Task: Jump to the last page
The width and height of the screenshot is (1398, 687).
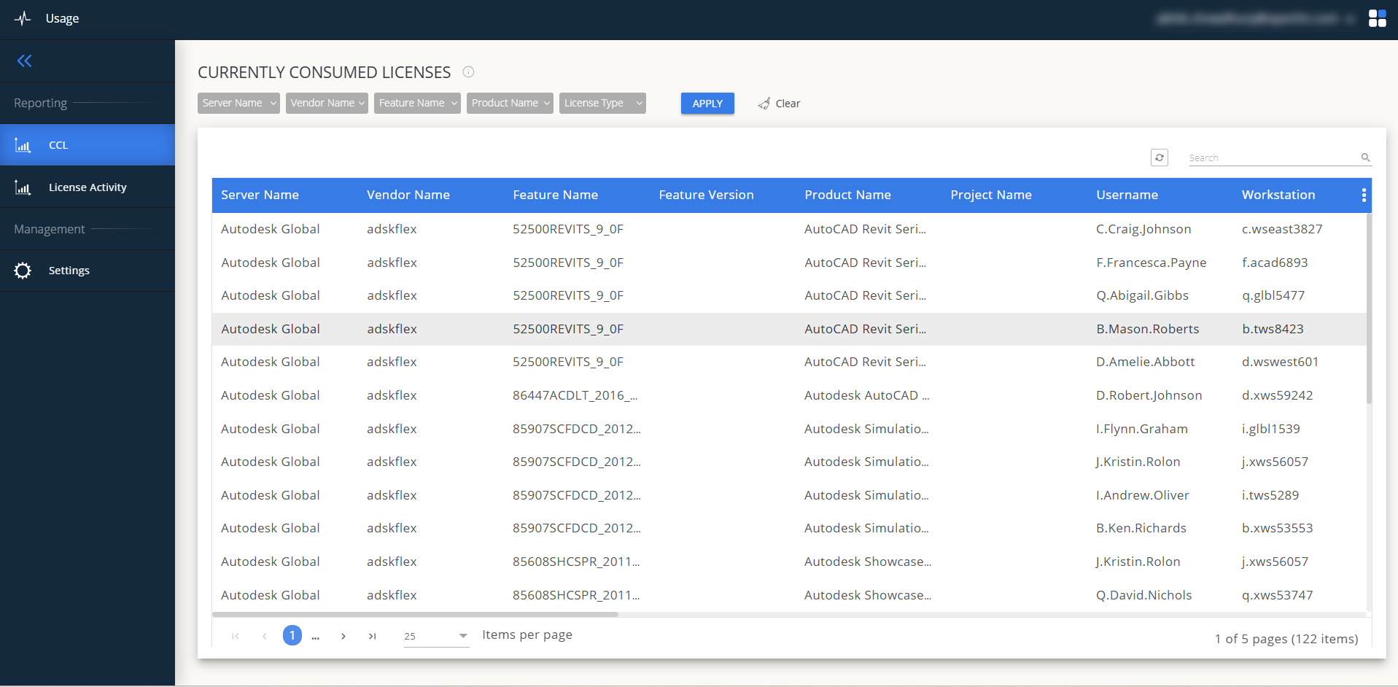Action: (x=372, y=636)
